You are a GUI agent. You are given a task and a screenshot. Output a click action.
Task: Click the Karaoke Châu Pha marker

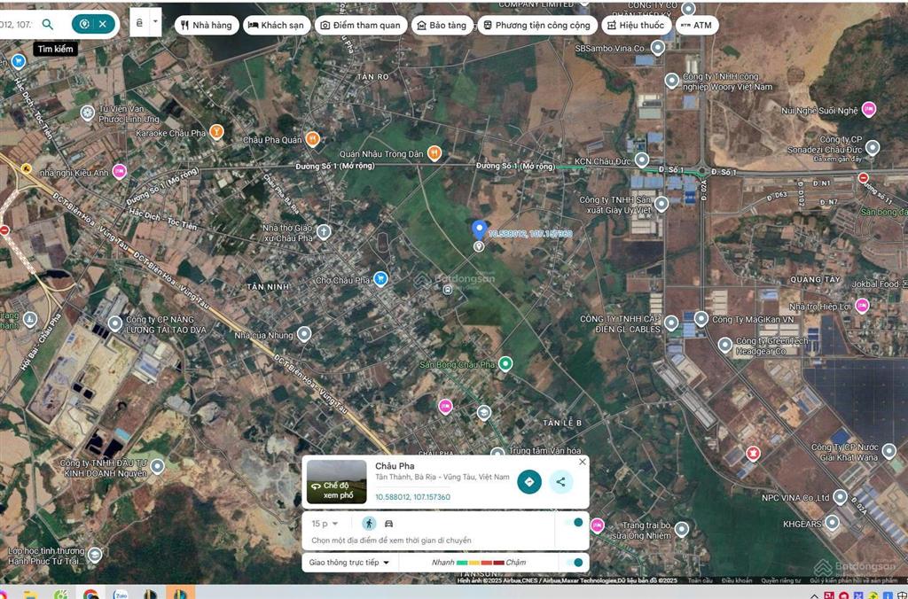(216, 132)
